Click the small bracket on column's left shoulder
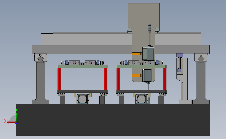Image resolution: width=226 pixels, height=139 pixels. pos(130,30)
